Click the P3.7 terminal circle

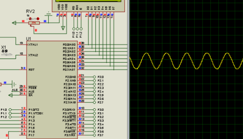coord(94,135)
